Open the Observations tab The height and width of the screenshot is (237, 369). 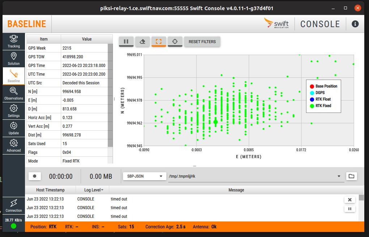(14, 94)
